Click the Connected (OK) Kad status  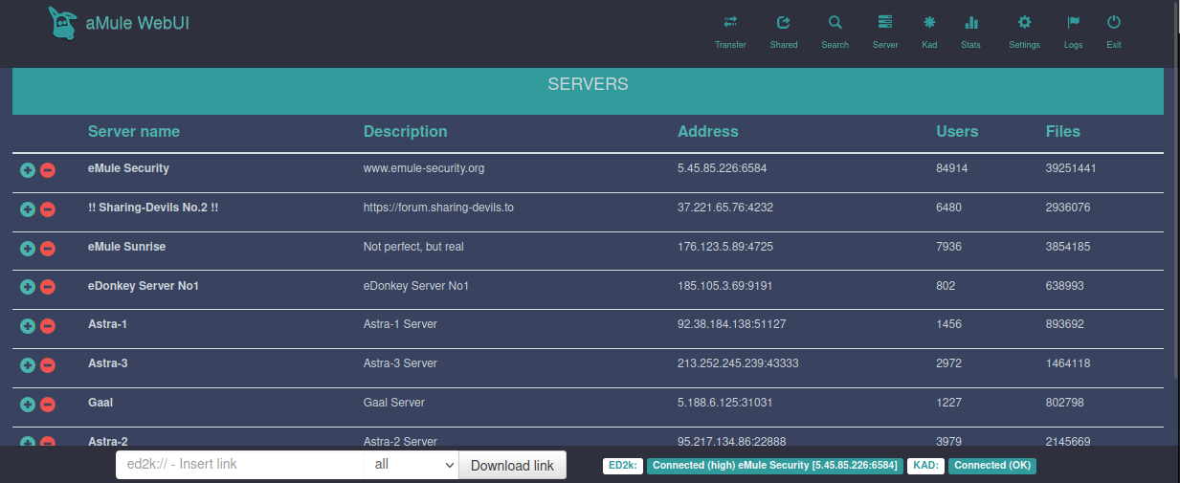point(993,466)
